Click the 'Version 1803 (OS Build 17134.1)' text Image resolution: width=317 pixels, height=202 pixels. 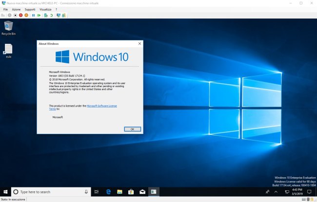coord(67,75)
